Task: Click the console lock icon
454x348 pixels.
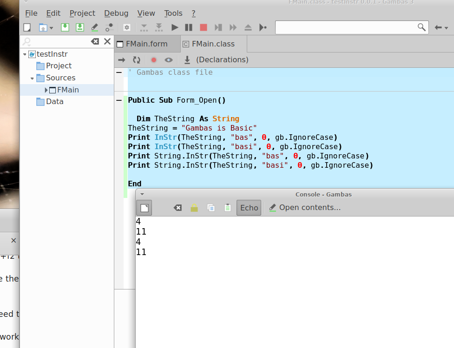Action: coord(194,208)
